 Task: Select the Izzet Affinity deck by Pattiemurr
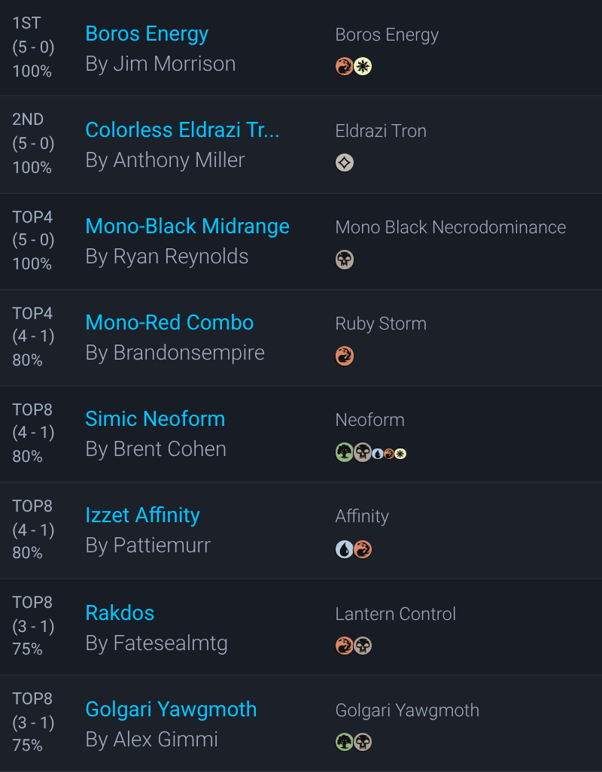142,515
